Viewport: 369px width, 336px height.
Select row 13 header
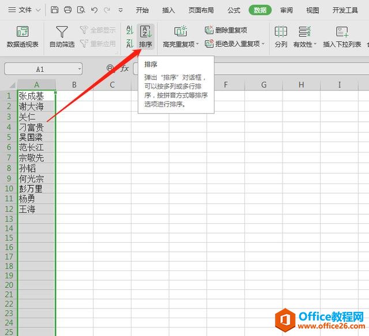pyautogui.click(x=9, y=219)
